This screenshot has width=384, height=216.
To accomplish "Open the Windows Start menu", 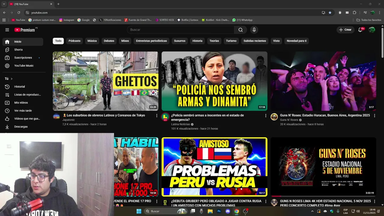I will pos(139,211).
